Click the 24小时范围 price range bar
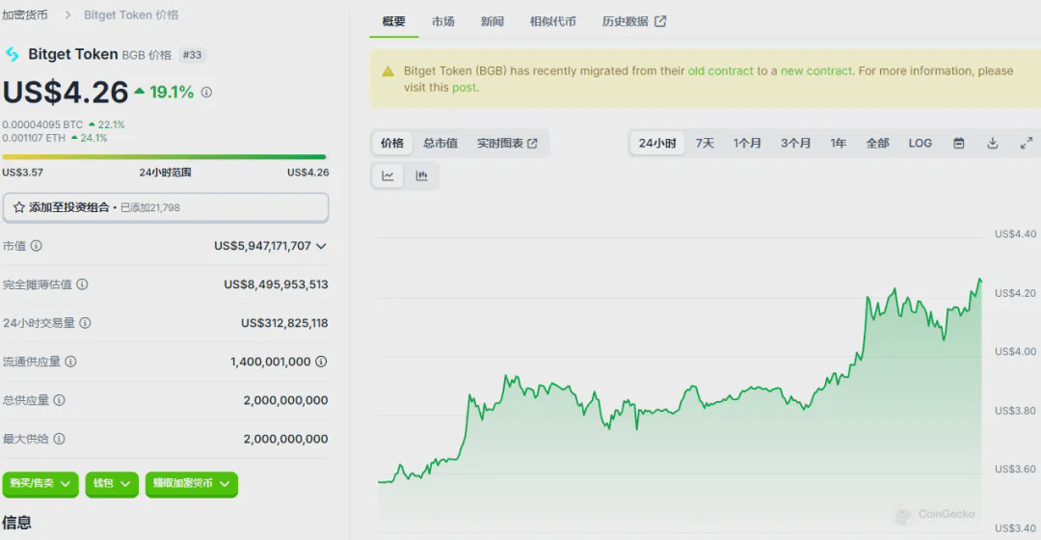 click(164, 157)
